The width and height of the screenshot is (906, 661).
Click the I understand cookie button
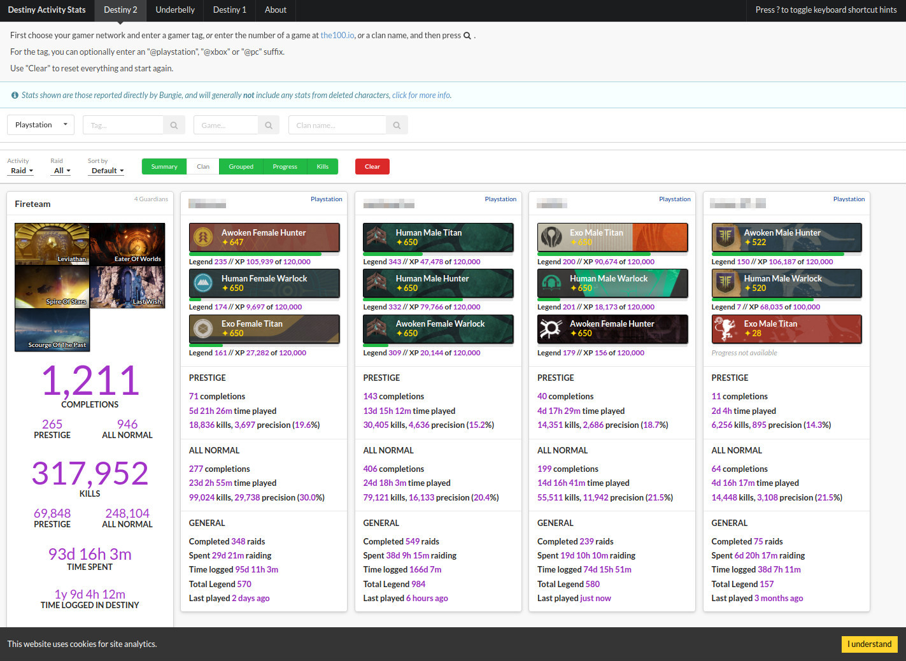coord(869,644)
